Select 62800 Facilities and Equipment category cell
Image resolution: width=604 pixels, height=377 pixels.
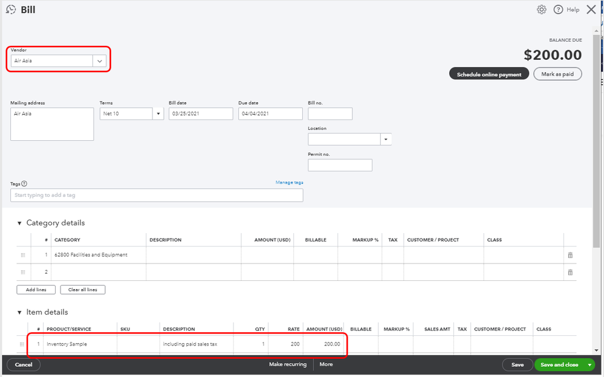98,255
